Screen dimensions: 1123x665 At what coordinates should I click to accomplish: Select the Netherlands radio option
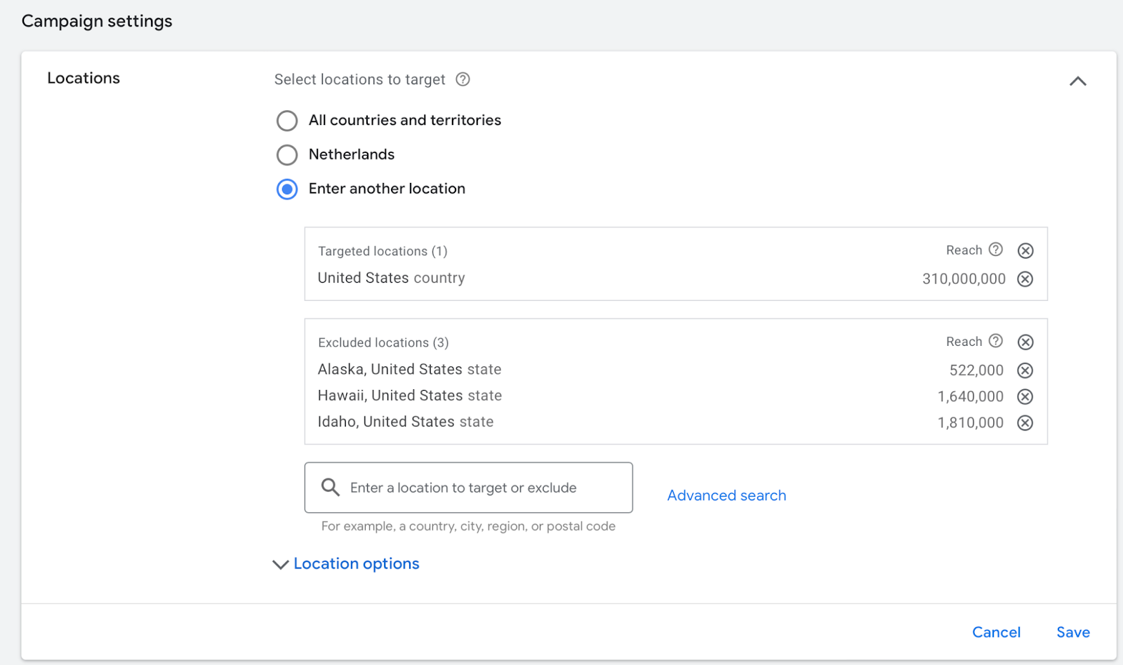(x=287, y=155)
